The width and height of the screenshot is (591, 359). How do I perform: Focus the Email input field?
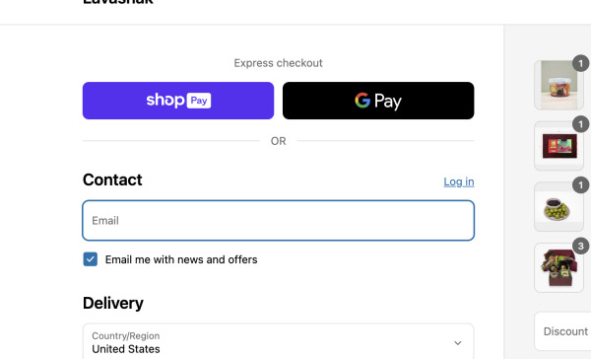click(278, 221)
